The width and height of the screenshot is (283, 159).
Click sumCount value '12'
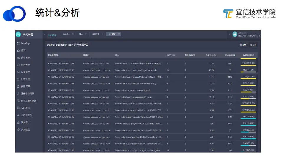click(x=168, y=70)
